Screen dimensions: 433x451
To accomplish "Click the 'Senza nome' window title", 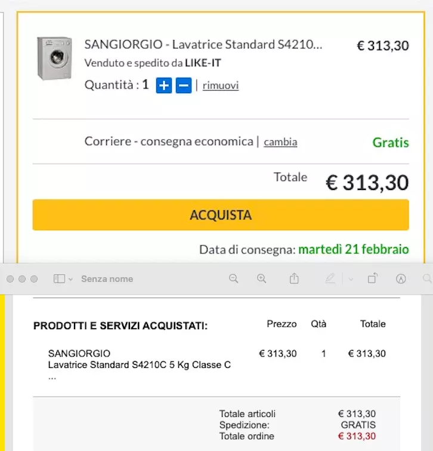I will [x=107, y=279].
